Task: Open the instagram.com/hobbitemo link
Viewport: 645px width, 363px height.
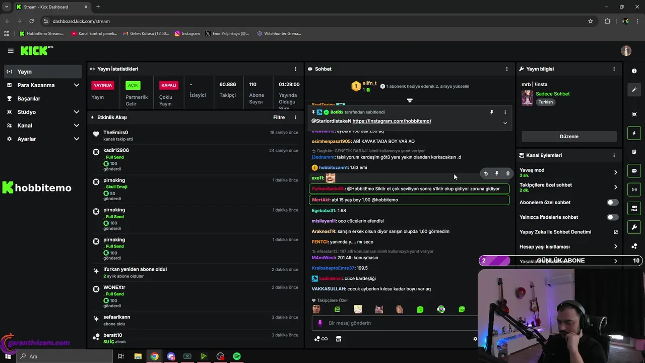Action: point(392,121)
